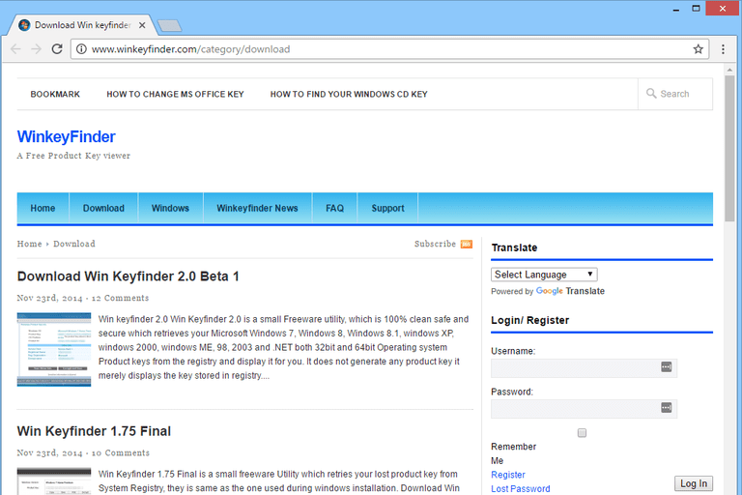Open the Home navigation tab
Image resolution: width=742 pixels, height=495 pixels.
[43, 208]
